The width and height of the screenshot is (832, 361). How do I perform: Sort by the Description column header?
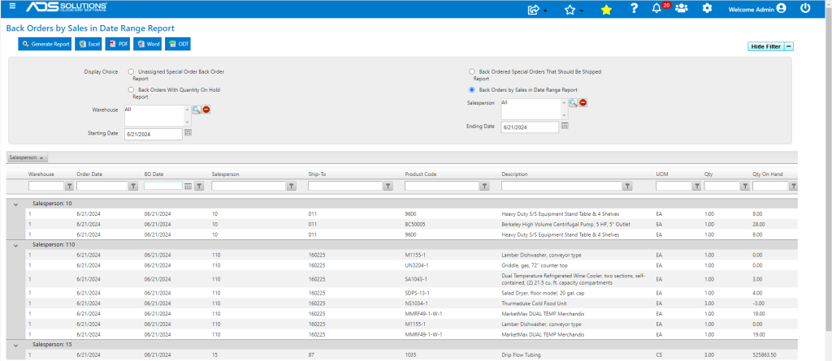[514, 174]
